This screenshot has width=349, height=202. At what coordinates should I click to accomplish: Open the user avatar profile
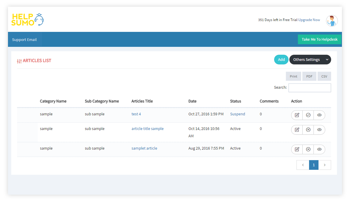tap(332, 21)
